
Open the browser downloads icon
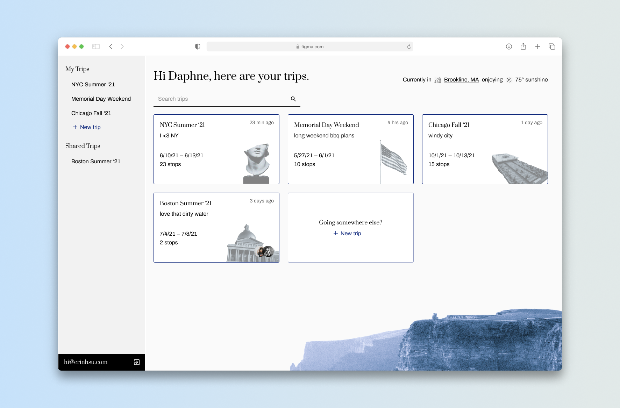509,46
